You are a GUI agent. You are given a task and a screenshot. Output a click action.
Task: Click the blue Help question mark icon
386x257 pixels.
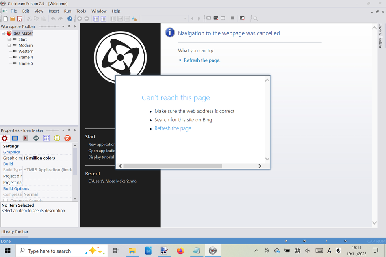click(x=70, y=19)
